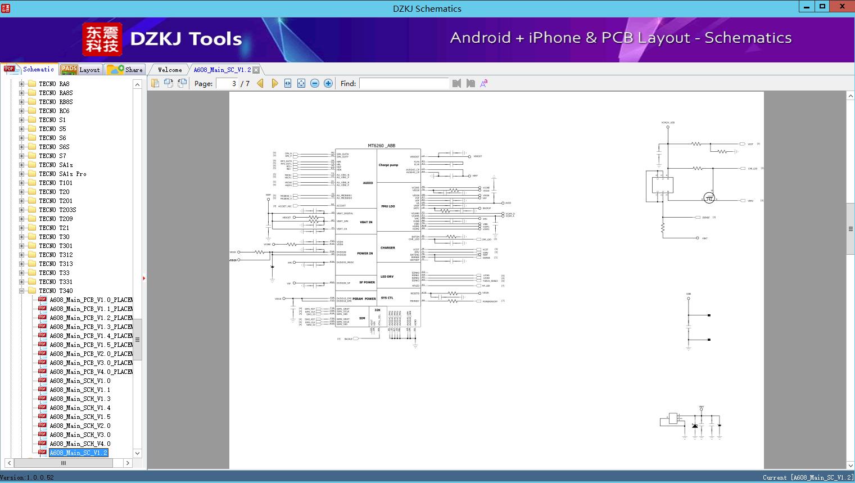Screen dimensions: 855x483
Task: Expand the TECNO T331 folder
Action: tap(22, 282)
